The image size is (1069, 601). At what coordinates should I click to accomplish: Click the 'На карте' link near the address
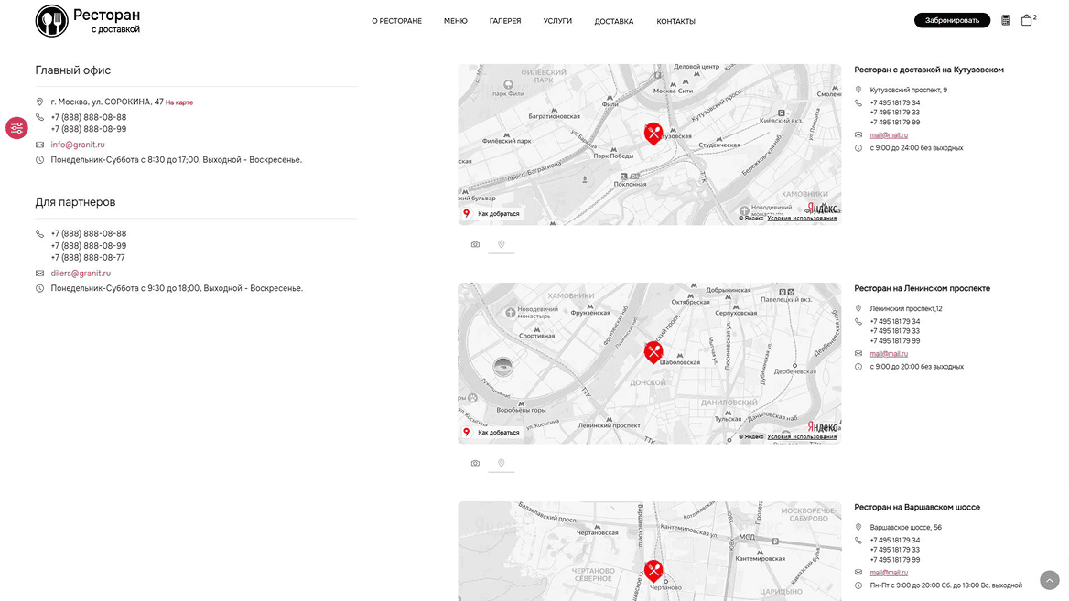179,102
